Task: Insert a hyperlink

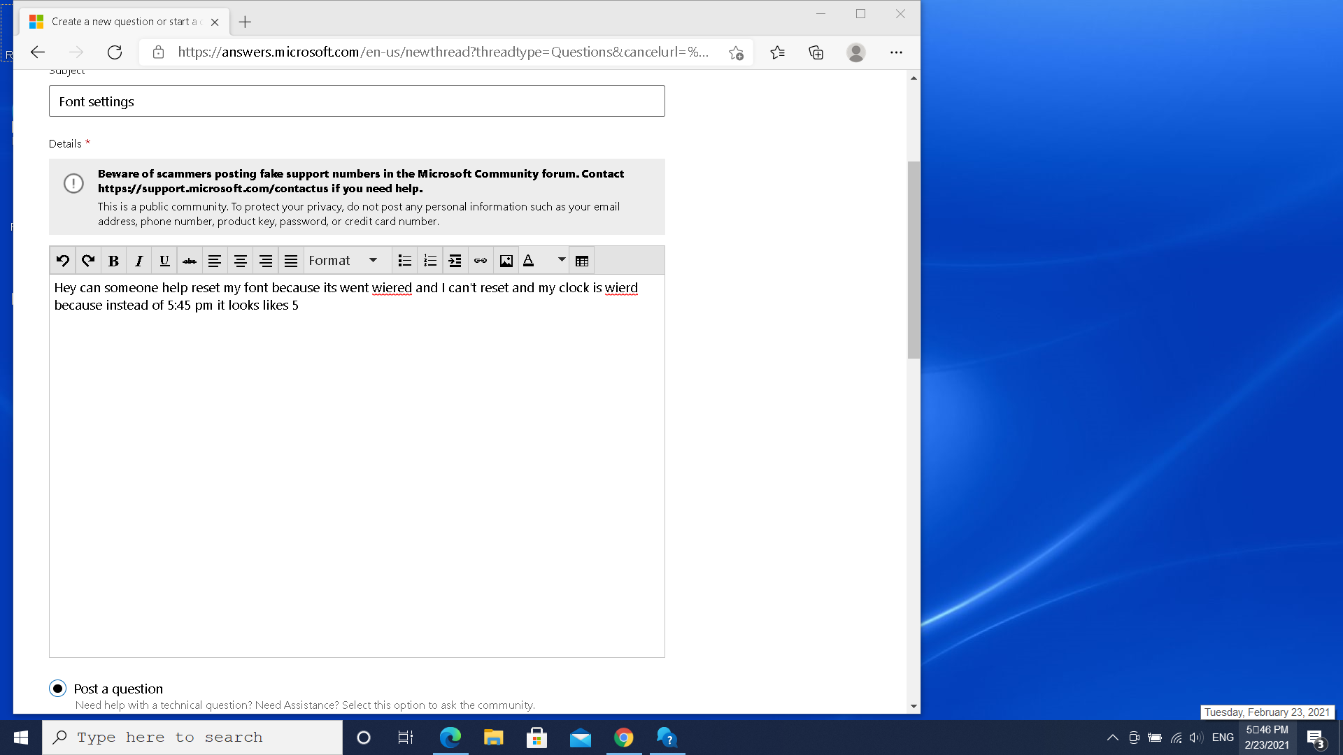Action: coord(481,261)
